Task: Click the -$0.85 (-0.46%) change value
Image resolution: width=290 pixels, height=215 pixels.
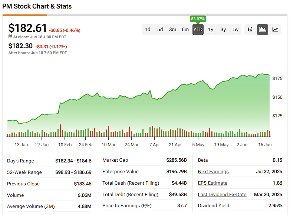Action: point(65,30)
